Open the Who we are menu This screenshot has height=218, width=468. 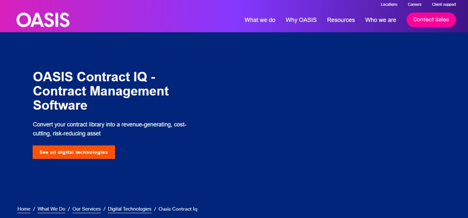381,20
